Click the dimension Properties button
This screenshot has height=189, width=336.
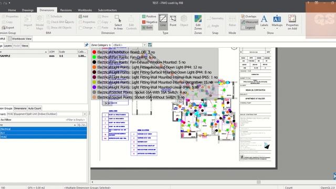[x=87, y=22]
